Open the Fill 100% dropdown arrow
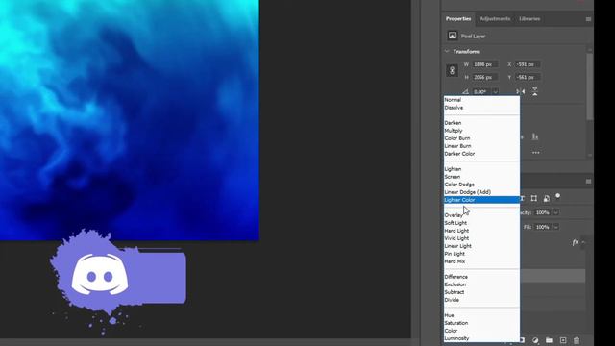This screenshot has width=615, height=346. (x=555, y=227)
